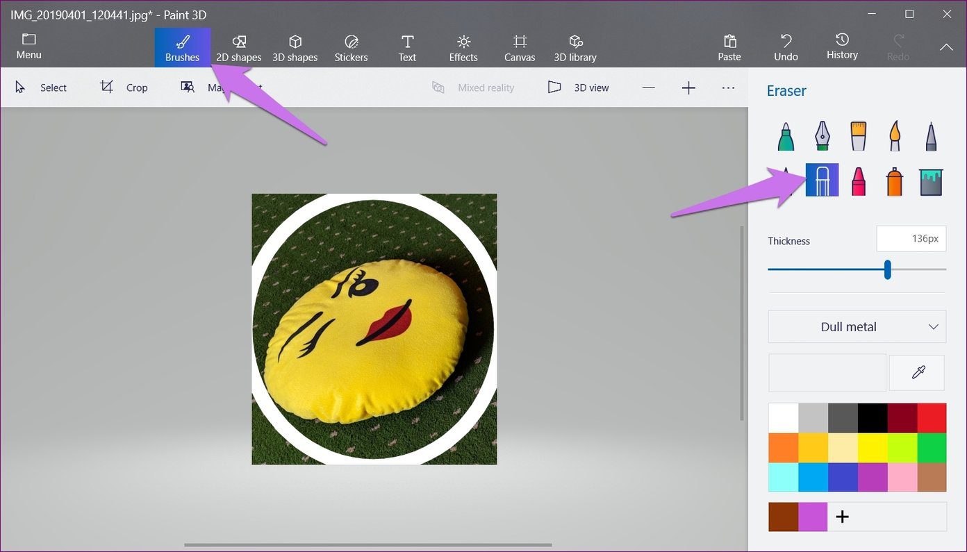Pick the light gray swatch

click(x=813, y=418)
